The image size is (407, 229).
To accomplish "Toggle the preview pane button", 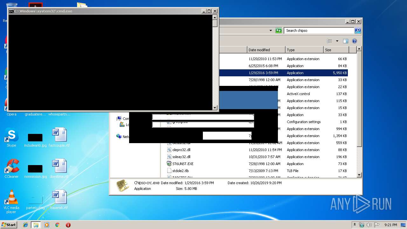I will tap(346, 41).
